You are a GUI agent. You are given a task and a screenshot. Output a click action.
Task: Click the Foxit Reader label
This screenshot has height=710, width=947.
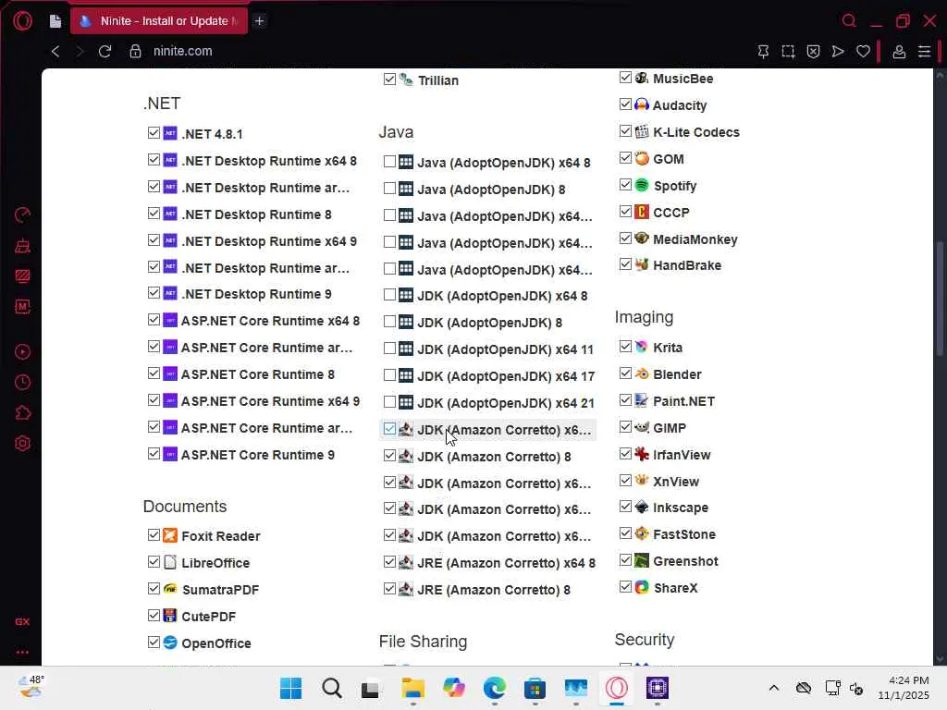(x=220, y=536)
